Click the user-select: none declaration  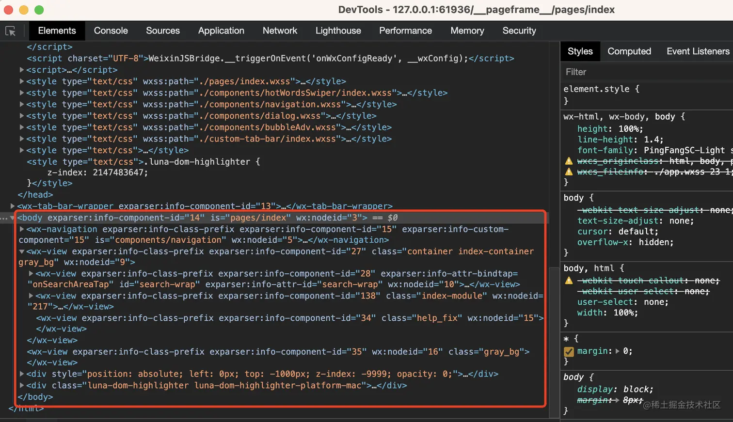coord(622,302)
